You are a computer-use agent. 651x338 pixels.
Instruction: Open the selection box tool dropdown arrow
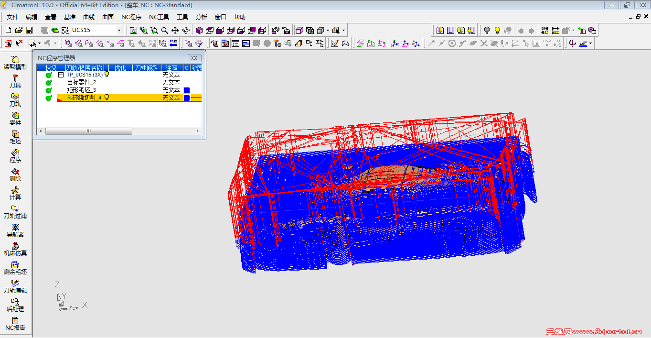[x=39, y=43]
